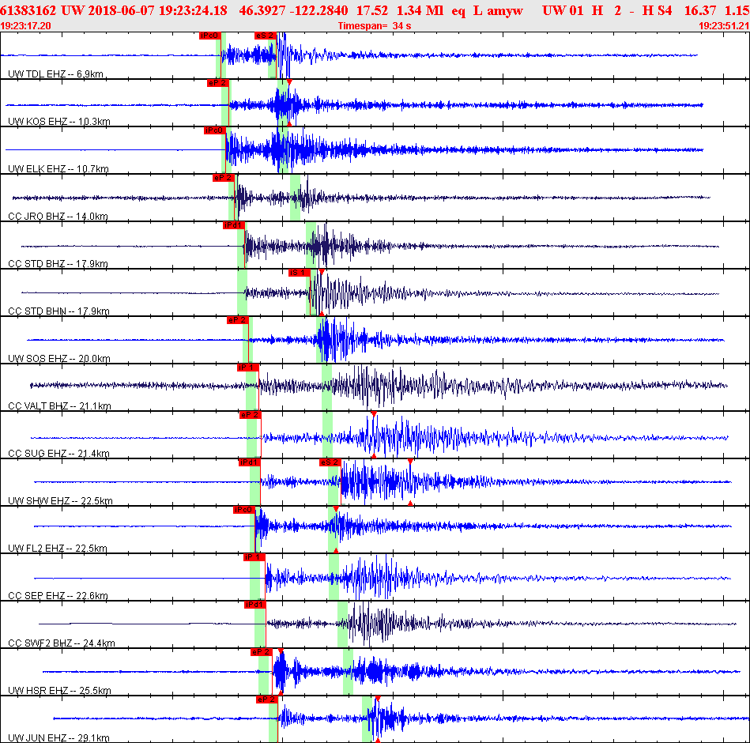This screenshot has height=743, width=750.
Task: Select the coordinates '46.3927 -122.2840' in header
Action: click(x=293, y=10)
